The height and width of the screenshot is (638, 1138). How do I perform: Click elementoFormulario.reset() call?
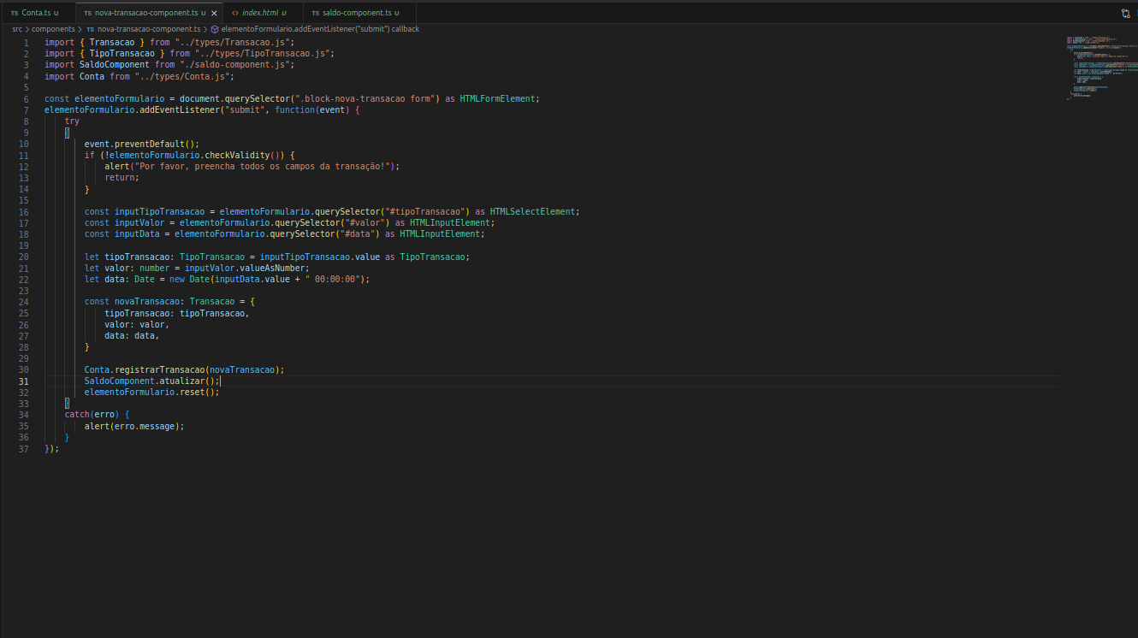coord(151,392)
